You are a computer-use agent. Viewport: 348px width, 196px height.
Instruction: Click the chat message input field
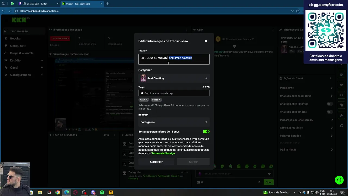(235, 174)
